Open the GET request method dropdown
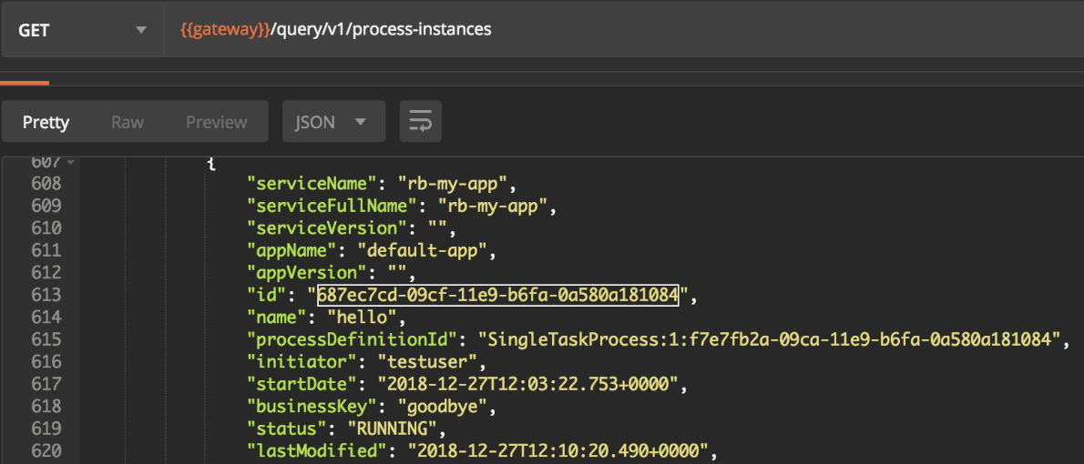Screen dimensions: 1084x464 82,30
